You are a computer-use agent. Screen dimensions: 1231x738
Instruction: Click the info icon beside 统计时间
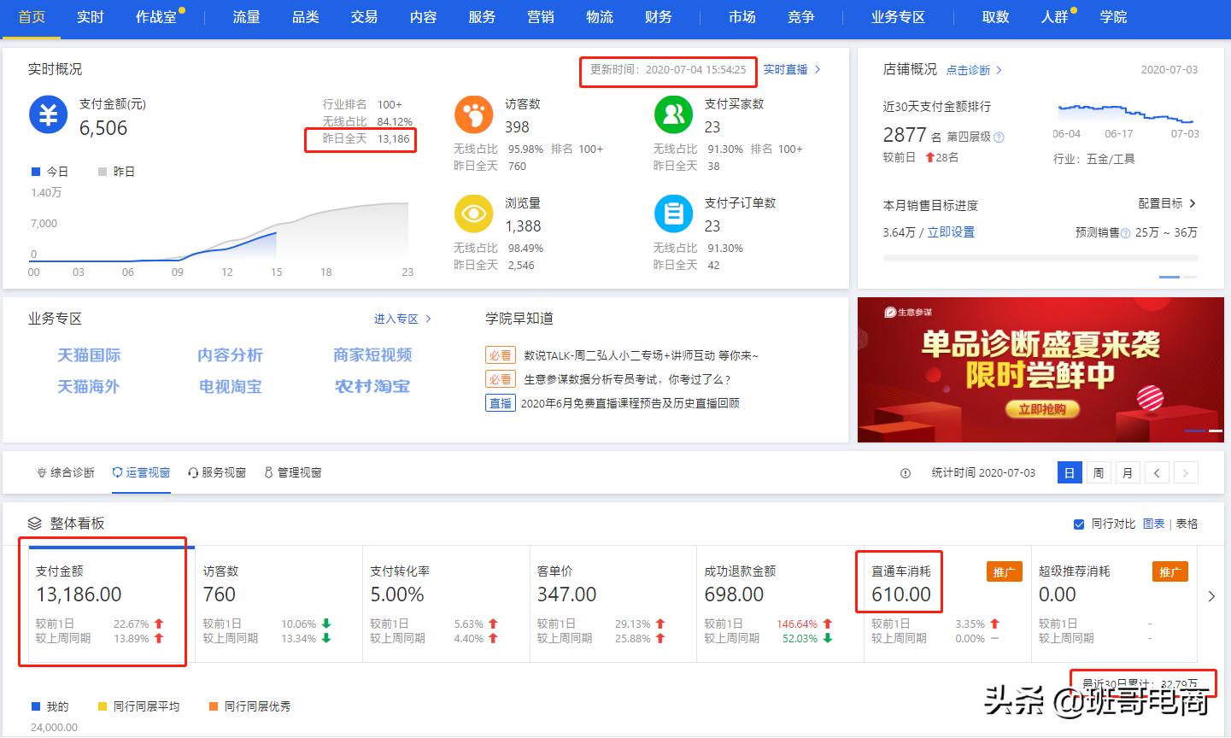pos(906,472)
